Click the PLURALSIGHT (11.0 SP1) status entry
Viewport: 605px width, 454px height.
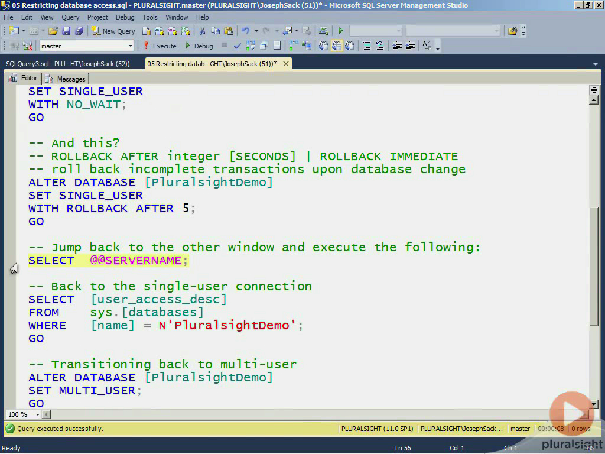377,429
